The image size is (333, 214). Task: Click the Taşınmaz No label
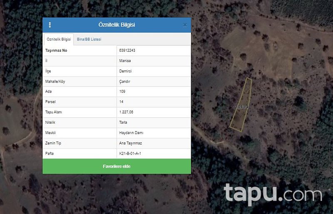(x=56, y=50)
